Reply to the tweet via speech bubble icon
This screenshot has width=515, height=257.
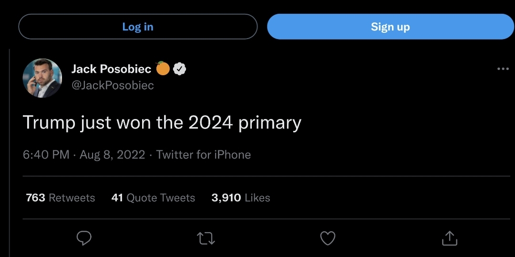coord(84,238)
